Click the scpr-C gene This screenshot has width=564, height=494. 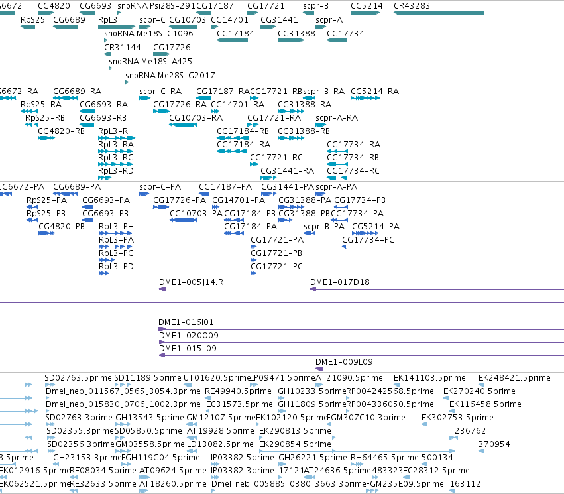click(144, 27)
